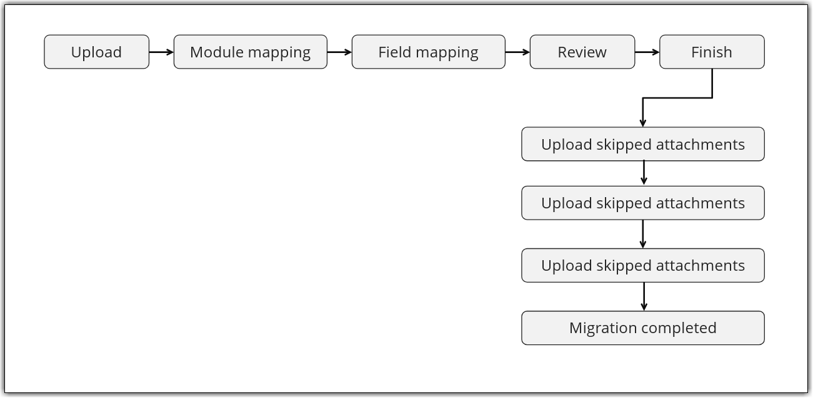
Task: Select the Module mapping step box
Action: coord(250,52)
